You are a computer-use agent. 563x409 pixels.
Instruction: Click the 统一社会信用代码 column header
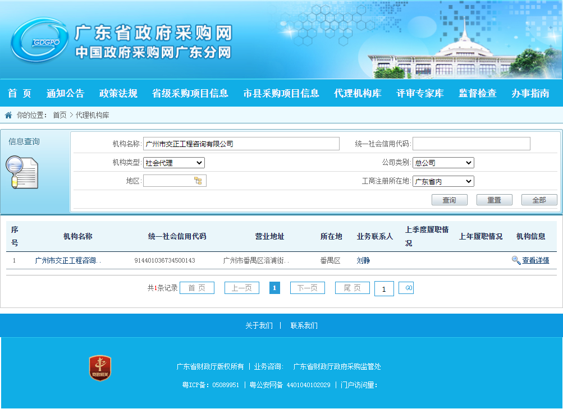coord(177,236)
